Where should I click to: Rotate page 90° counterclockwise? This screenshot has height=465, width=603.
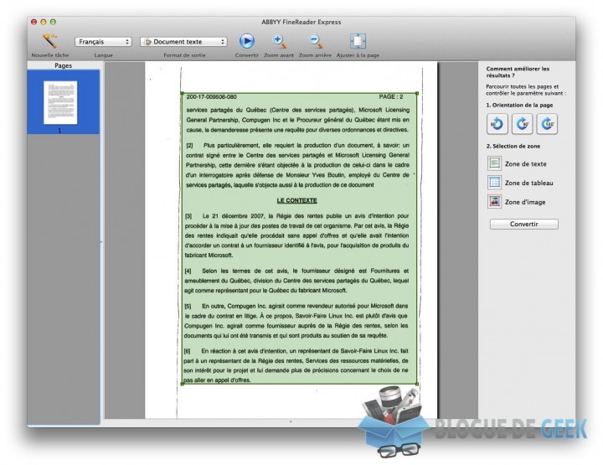[497, 124]
